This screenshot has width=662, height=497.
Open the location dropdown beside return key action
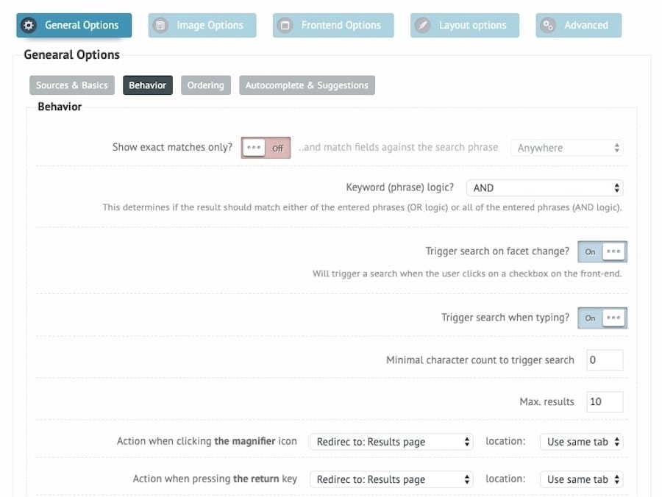pos(582,479)
